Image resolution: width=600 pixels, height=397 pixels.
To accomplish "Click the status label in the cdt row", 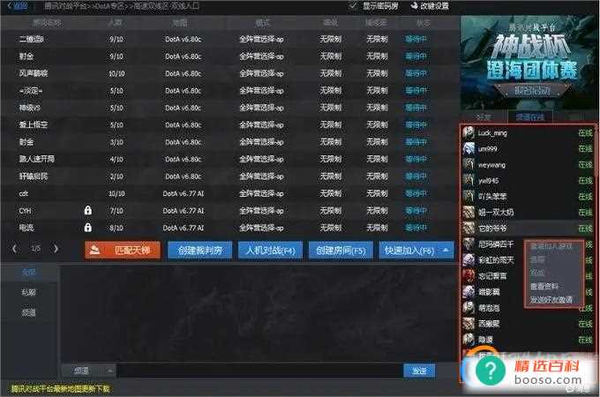I will click(x=416, y=193).
